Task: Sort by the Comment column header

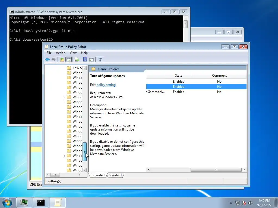Action: [219, 76]
